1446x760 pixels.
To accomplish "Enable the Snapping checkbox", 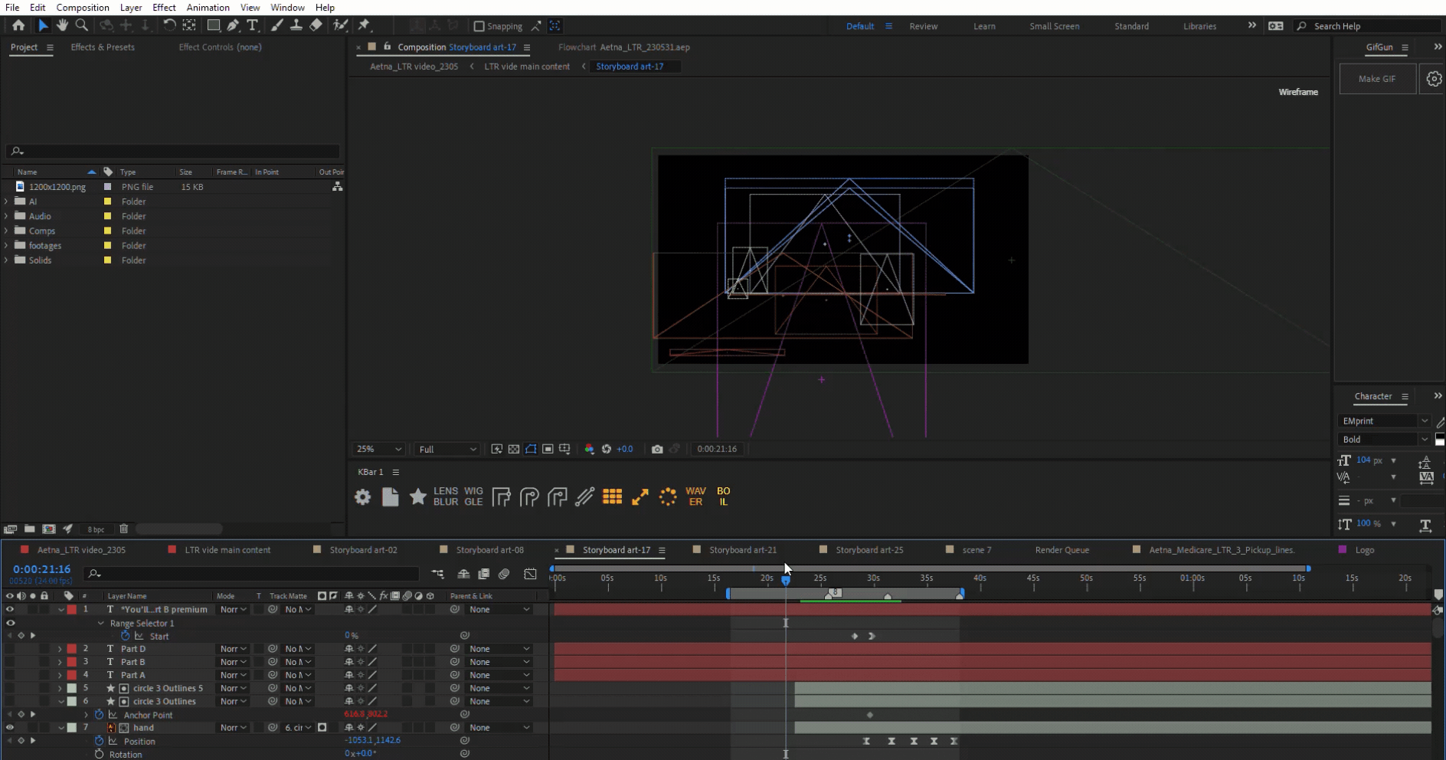I will [x=479, y=26].
